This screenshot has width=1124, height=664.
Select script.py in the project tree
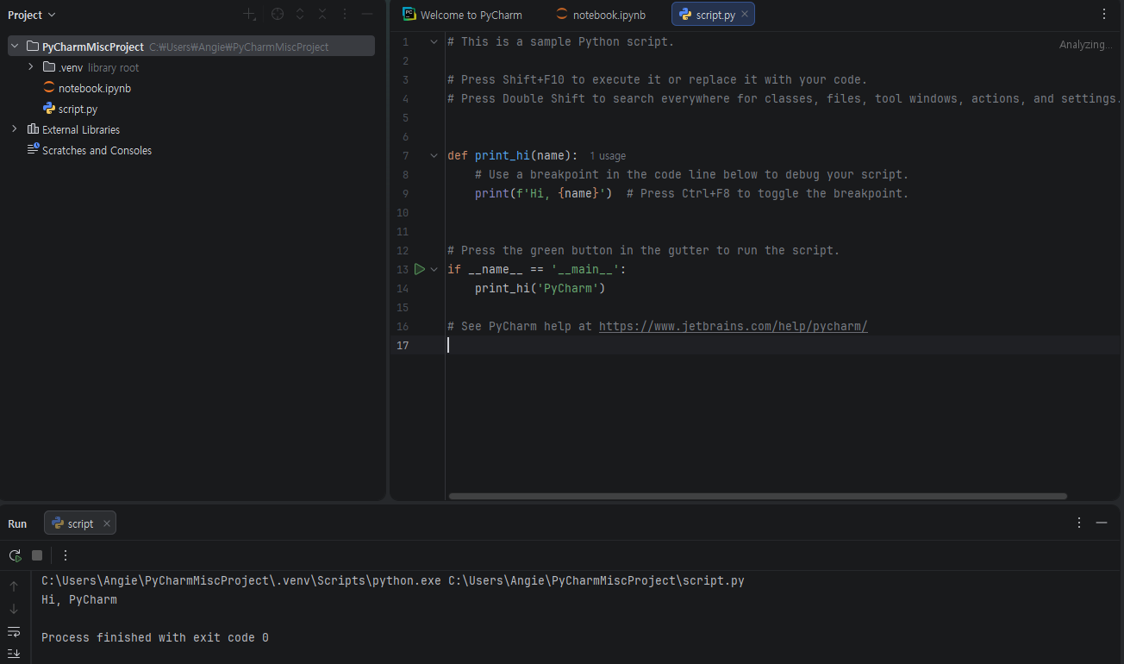[x=78, y=109]
